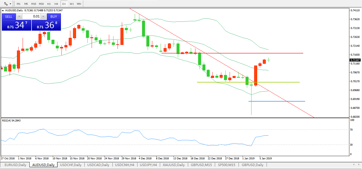Screen dimensions: 362x169
Task: Choose the M15 timeframe button
Action: (x=33, y=4)
